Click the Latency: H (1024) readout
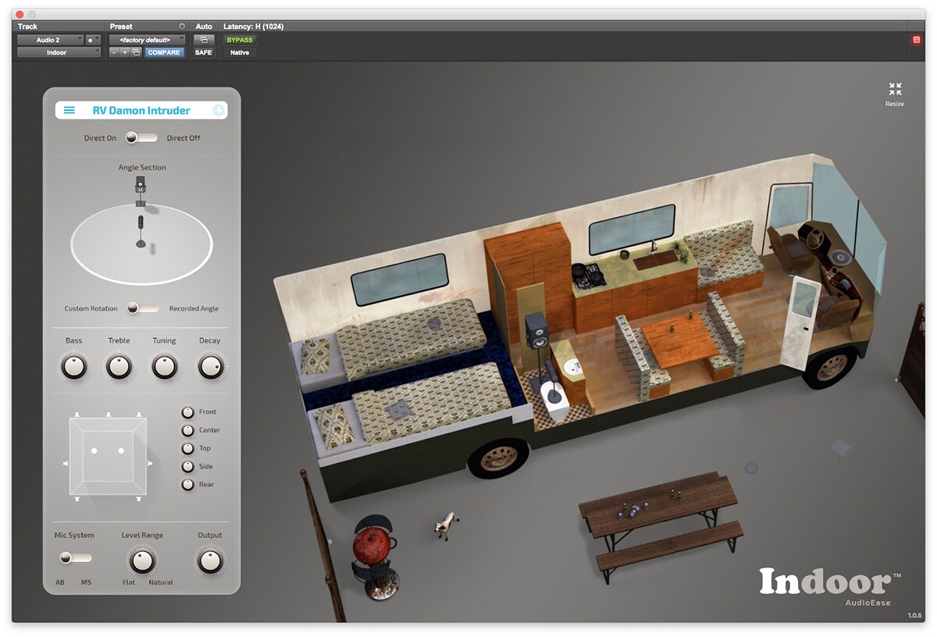This screenshot has width=937, height=637. pos(253,27)
